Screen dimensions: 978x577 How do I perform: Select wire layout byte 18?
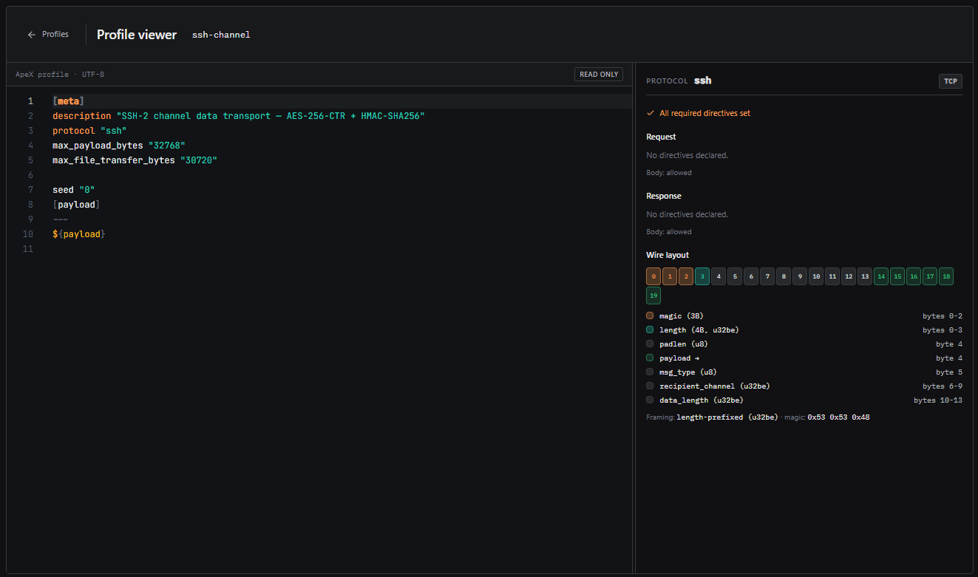pos(946,276)
